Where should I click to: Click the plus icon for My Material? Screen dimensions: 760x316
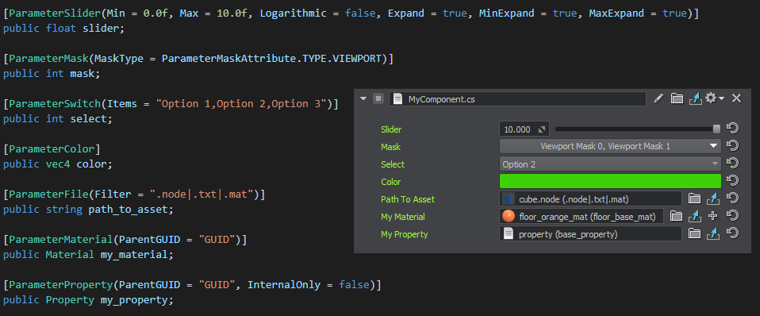tap(713, 216)
